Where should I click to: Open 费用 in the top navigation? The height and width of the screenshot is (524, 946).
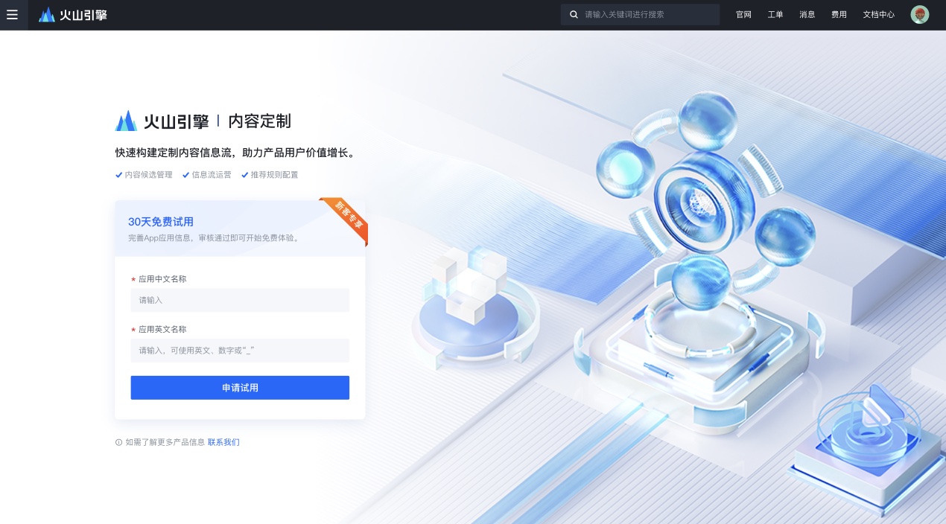(x=839, y=15)
